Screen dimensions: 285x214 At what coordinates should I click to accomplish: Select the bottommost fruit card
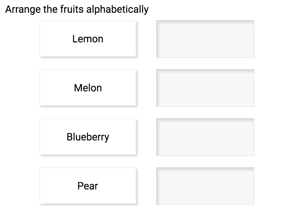[88, 186]
